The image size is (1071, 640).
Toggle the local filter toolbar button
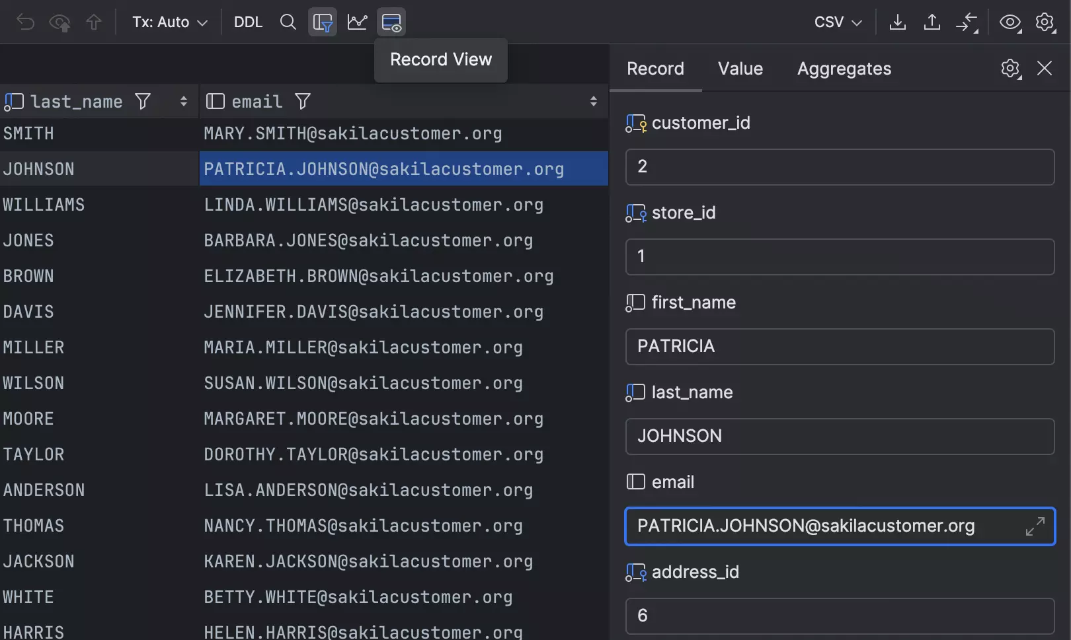323,22
